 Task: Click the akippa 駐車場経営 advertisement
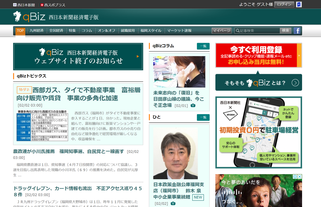tap(259, 133)
